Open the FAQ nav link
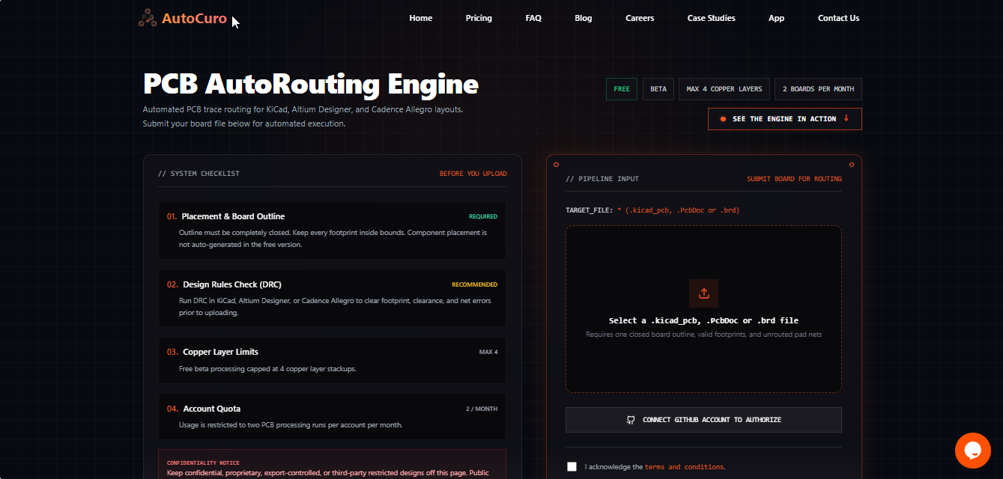 [533, 18]
